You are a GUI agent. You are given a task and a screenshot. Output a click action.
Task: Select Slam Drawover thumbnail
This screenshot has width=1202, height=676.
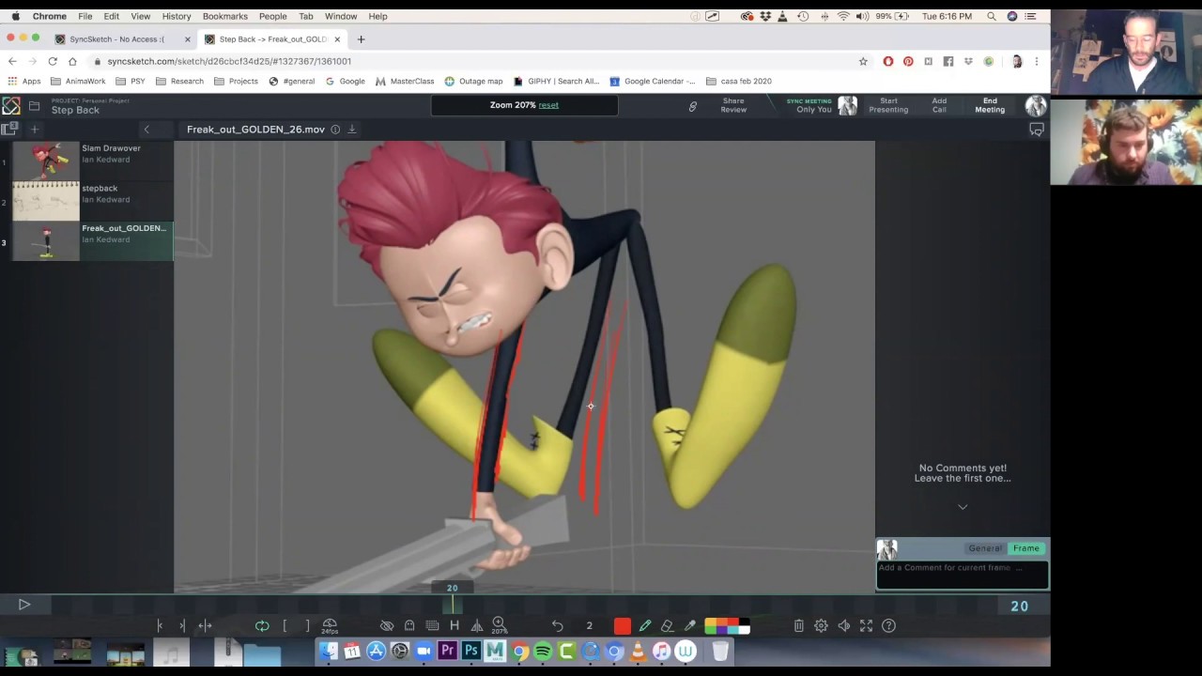45,161
